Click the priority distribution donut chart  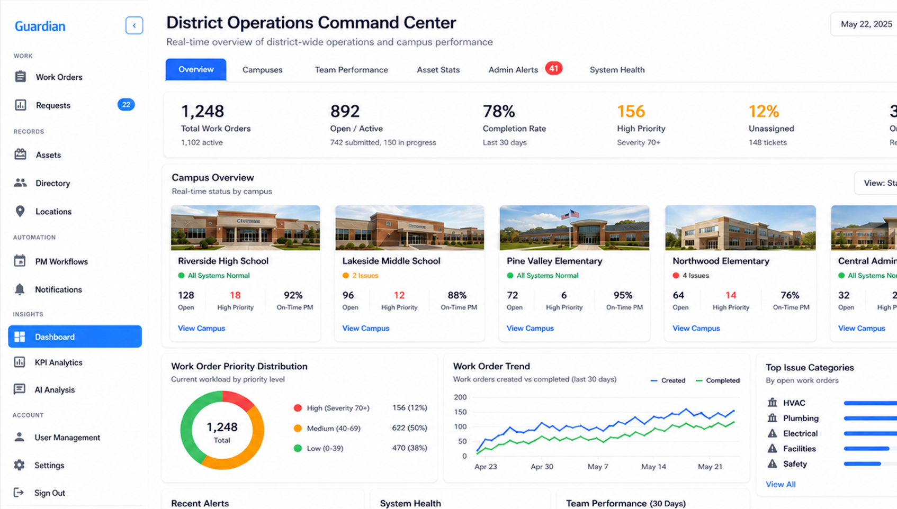click(x=222, y=430)
